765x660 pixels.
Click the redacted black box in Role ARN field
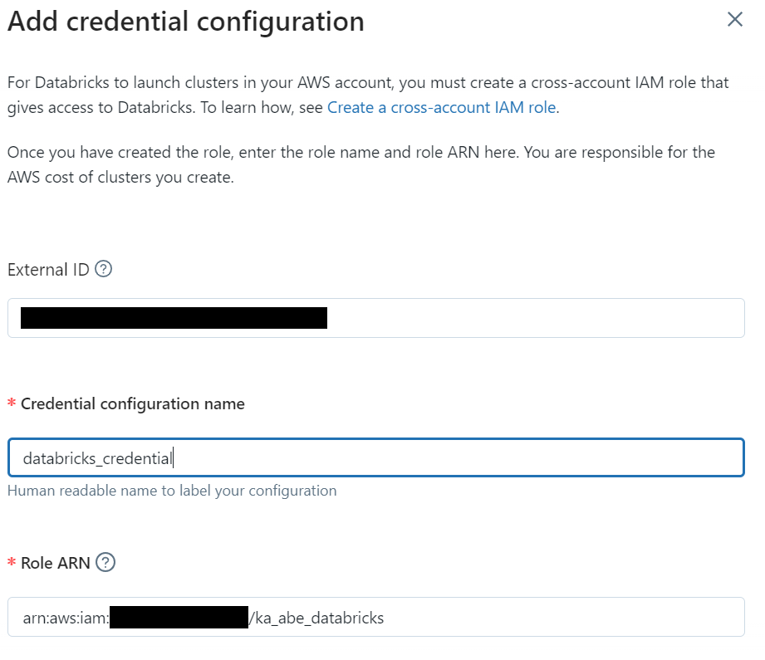point(179,617)
